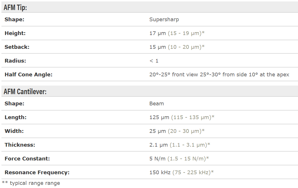Click the AFM Tip section header
This screenshot has height=188, width=298.
click(x=15, y=7)
